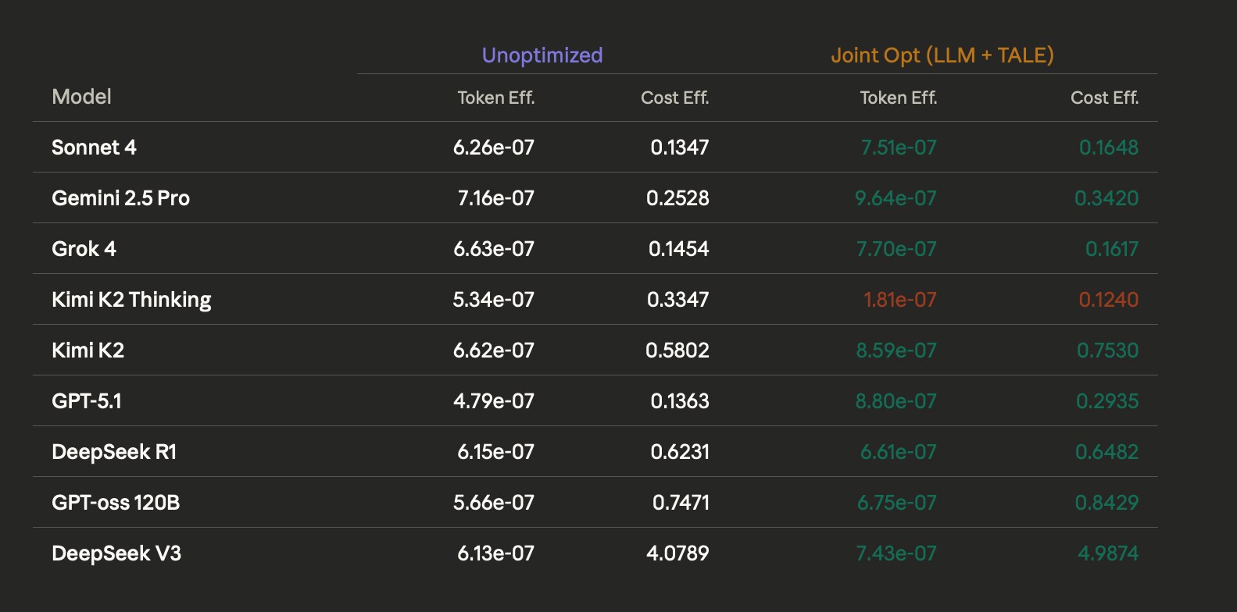Click the green value 7.70e-07

[896, 249]
